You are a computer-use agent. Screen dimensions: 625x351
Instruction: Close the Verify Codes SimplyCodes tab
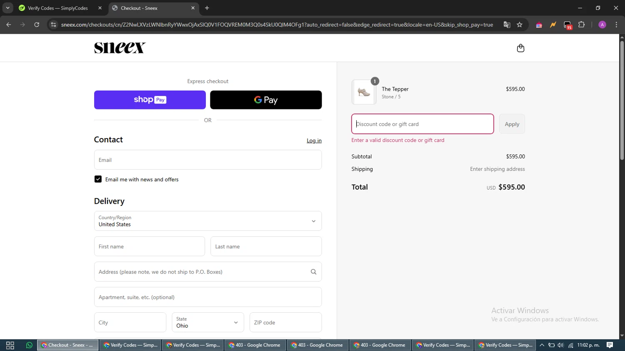coord(100,8)
